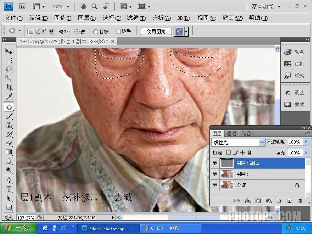Open the layer style fx button
Screen dimensions: 312x234
247,201
